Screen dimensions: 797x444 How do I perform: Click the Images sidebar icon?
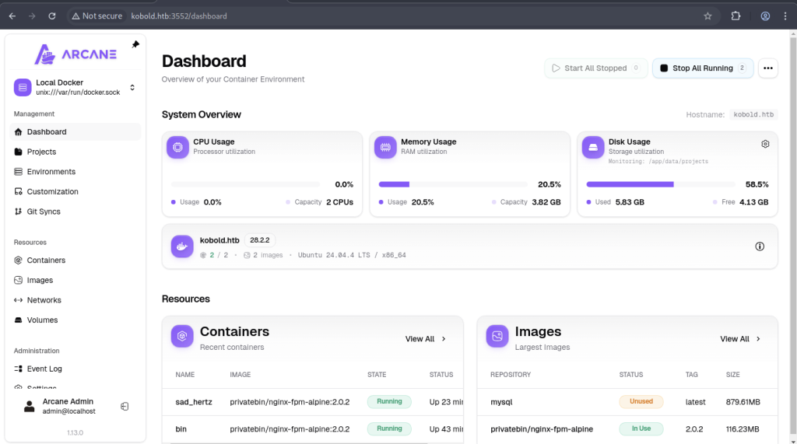(19, 280)
